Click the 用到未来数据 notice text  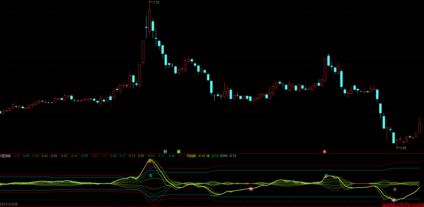tap(9, 204)
